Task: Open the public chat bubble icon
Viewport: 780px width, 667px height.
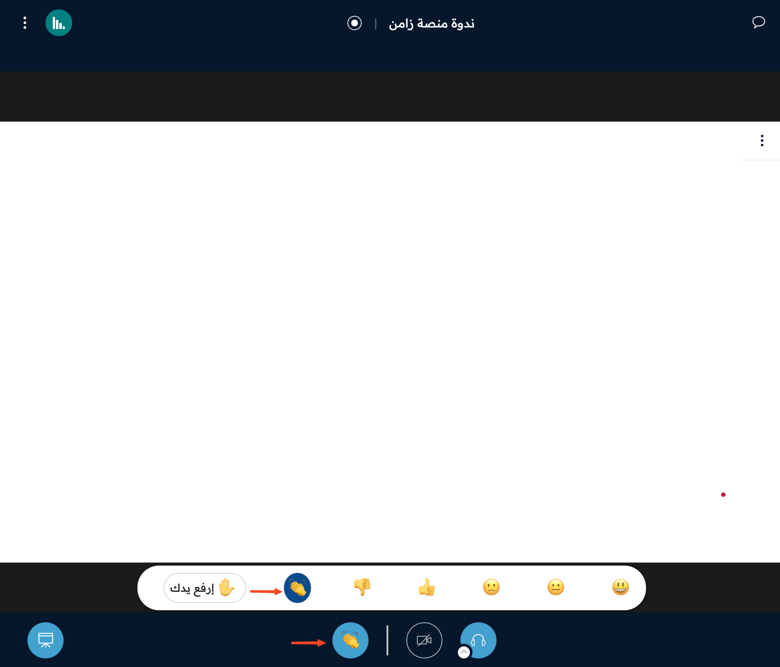Action: click(x=759, y=22)
